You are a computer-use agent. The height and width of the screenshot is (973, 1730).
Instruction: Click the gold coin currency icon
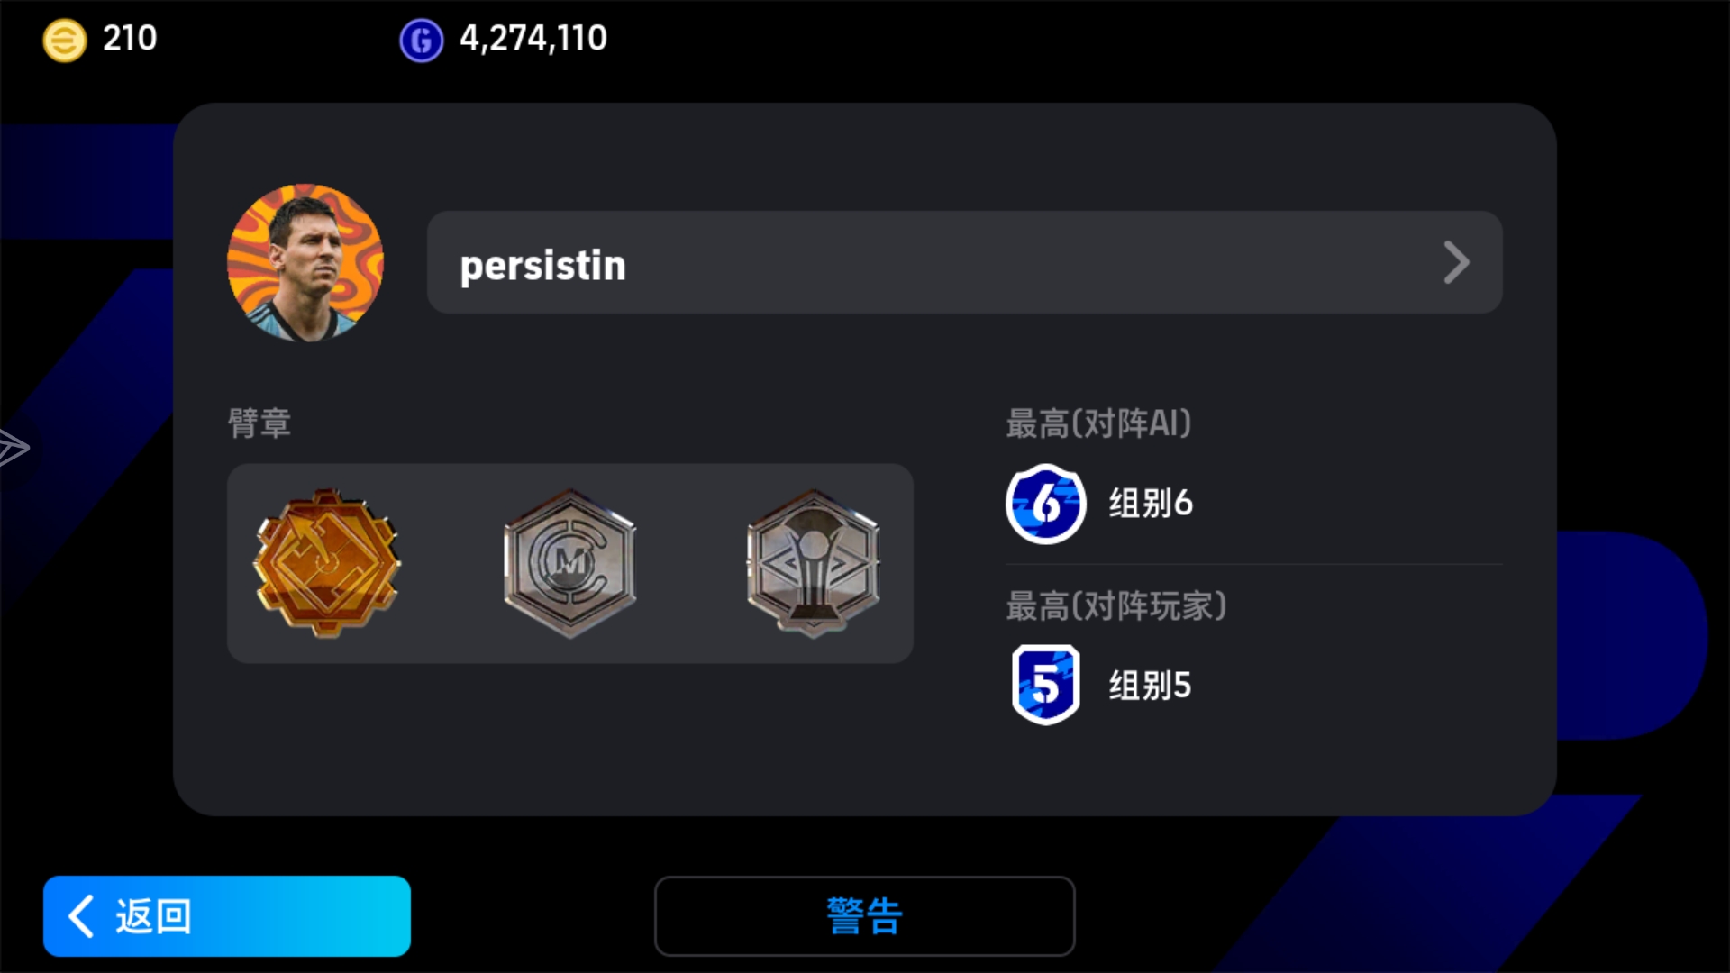click(x=65, y=41)
